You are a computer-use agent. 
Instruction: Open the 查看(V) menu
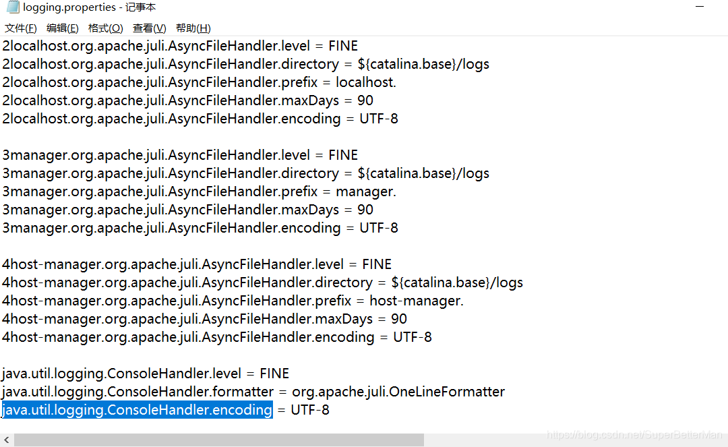[149, 28]
